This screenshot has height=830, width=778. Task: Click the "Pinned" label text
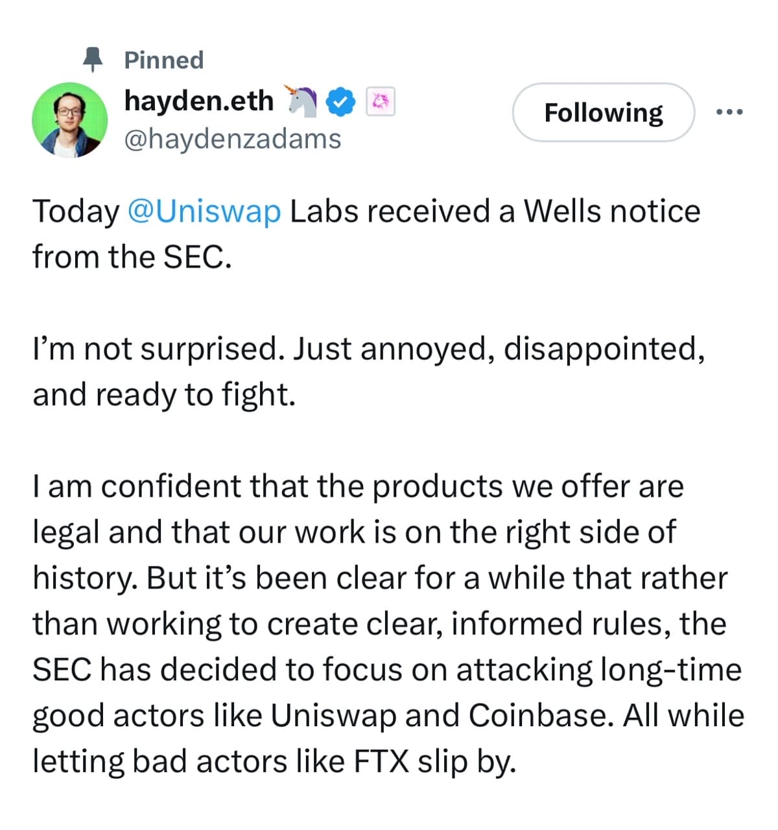coord(163,60)
